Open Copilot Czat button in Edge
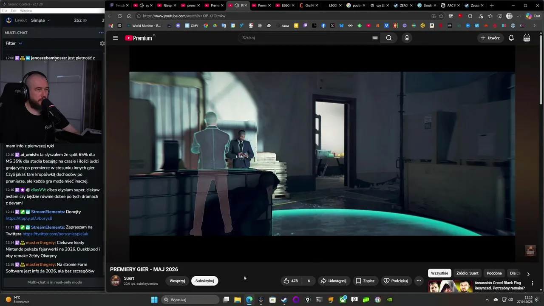This screenshot has height=306, width=544. (533, 16)
